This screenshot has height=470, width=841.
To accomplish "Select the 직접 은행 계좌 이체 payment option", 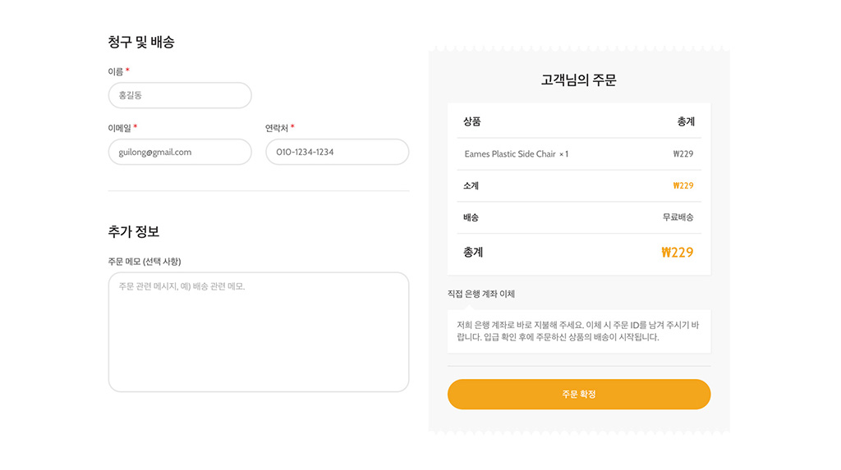I will point(481,294).
